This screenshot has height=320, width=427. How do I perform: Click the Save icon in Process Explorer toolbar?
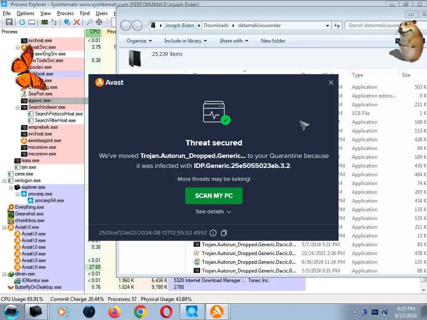point(9,22)
